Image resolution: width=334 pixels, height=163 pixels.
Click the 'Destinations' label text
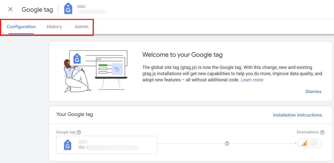[308, 132]
